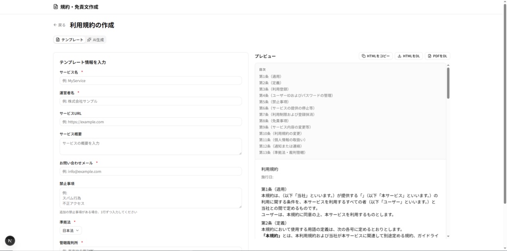507x251 pixels.
Task: Switch to the テンプレート tab
Action: click(69, 40)
